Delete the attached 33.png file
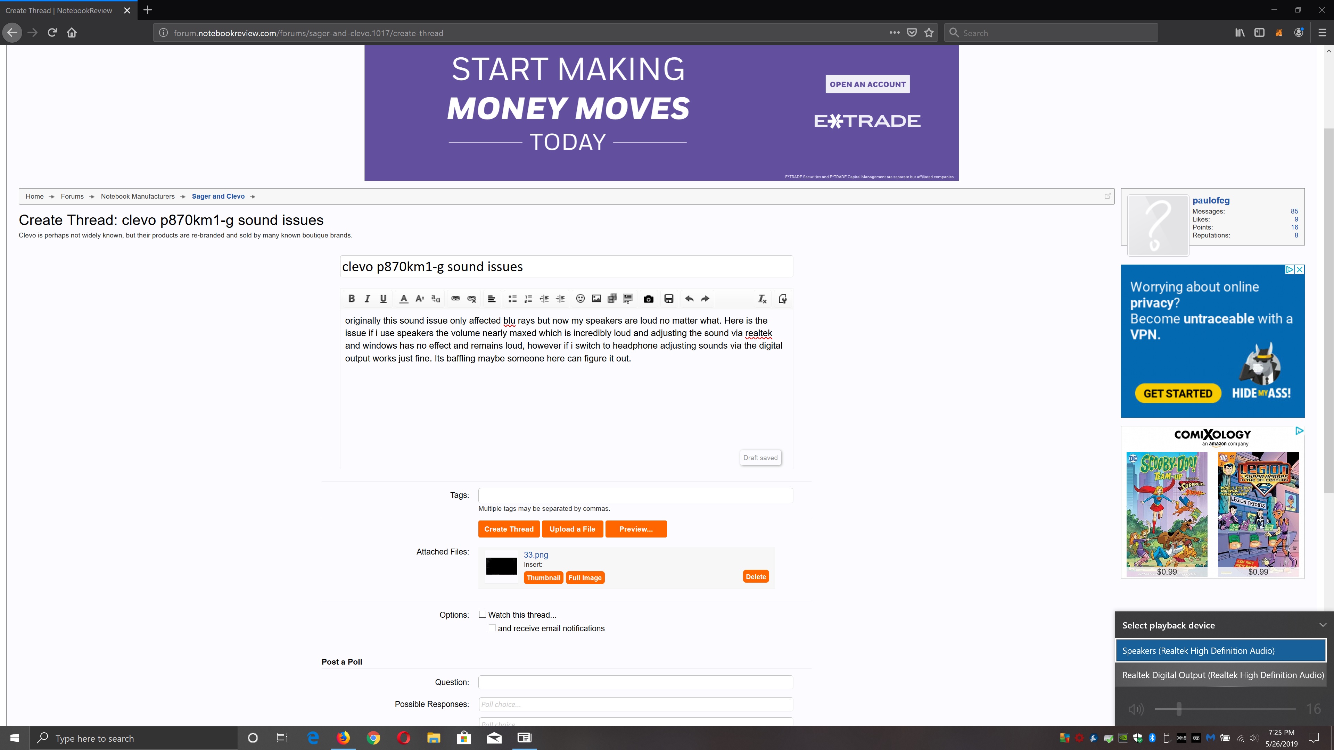 click(756, 577)
